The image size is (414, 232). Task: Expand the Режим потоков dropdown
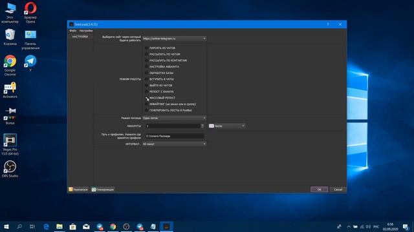[174, 118]
